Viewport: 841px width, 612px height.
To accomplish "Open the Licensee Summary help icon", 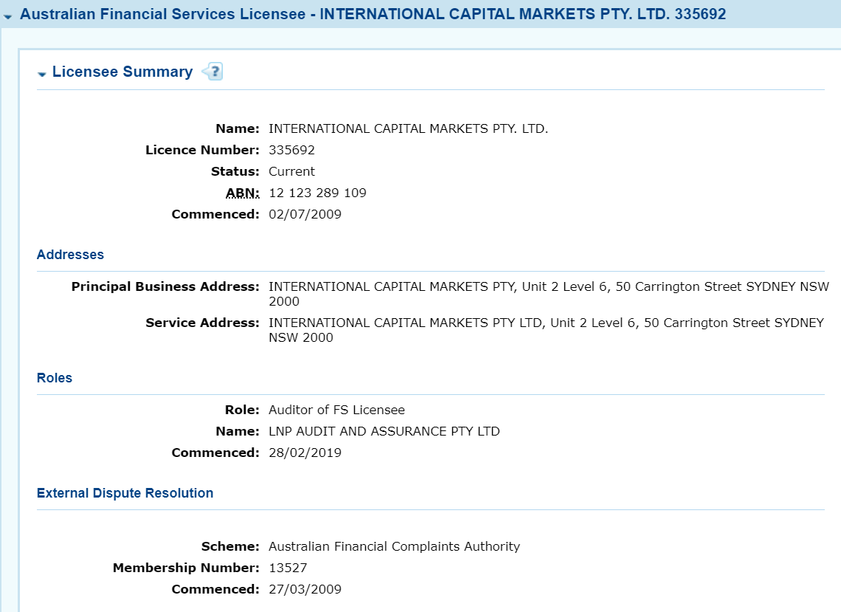I will pos(212,72).
